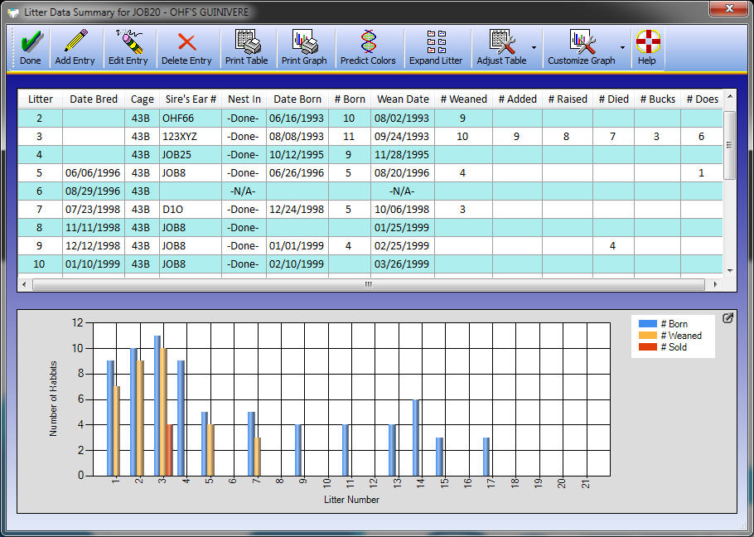754x537 pixels.
Task: Click the Expand Litter icon
Action: pyautogui.click(x=436, y=41)
